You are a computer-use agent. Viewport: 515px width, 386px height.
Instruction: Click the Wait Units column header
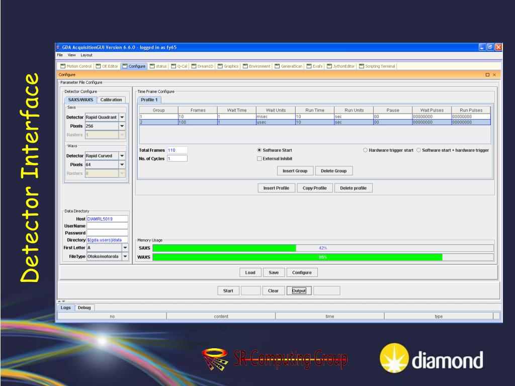(276, 110)
